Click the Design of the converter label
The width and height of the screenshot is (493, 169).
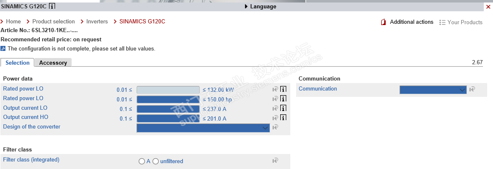pyautogui.click(x=32, y=127)
